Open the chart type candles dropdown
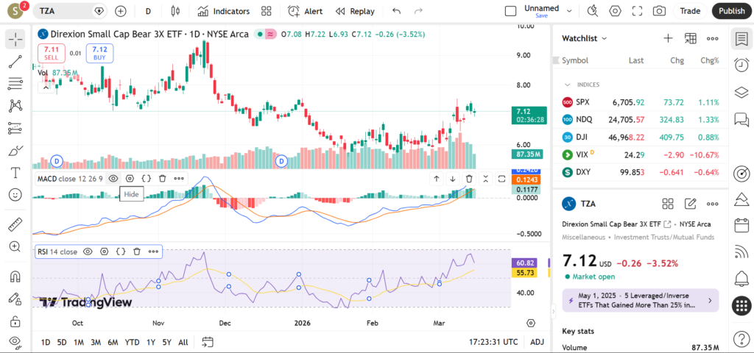754x353 pixels. pos(175,11)
